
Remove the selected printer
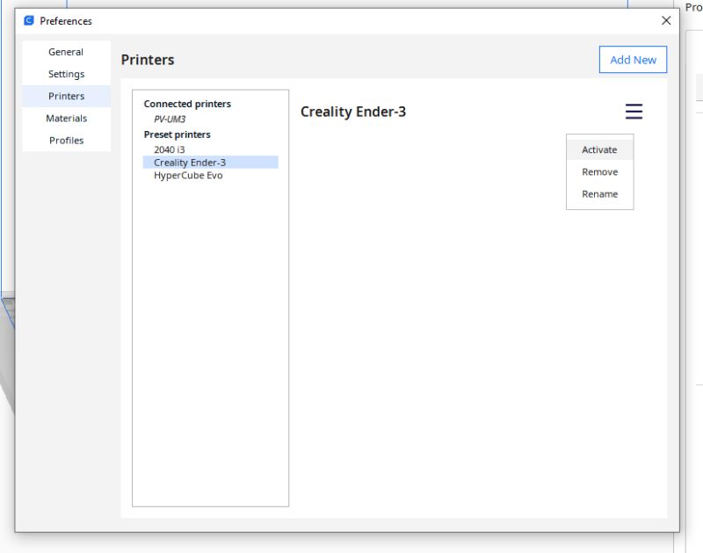599,171
